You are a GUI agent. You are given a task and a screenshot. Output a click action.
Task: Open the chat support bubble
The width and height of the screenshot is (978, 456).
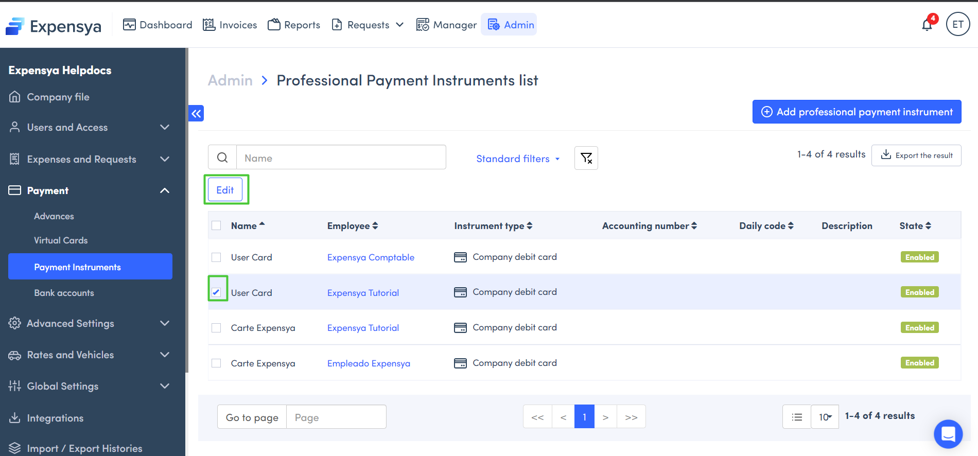pos(948,434)
